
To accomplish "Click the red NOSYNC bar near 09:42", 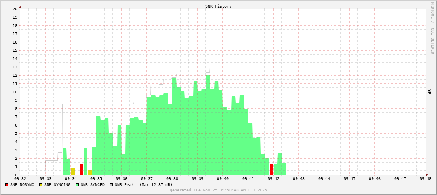I will 271,169.
